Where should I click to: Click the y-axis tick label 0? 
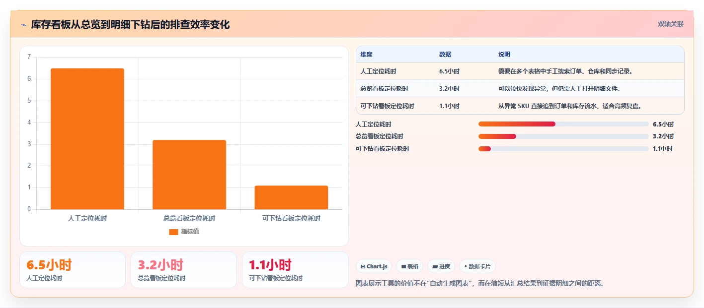tap(29, 209)
